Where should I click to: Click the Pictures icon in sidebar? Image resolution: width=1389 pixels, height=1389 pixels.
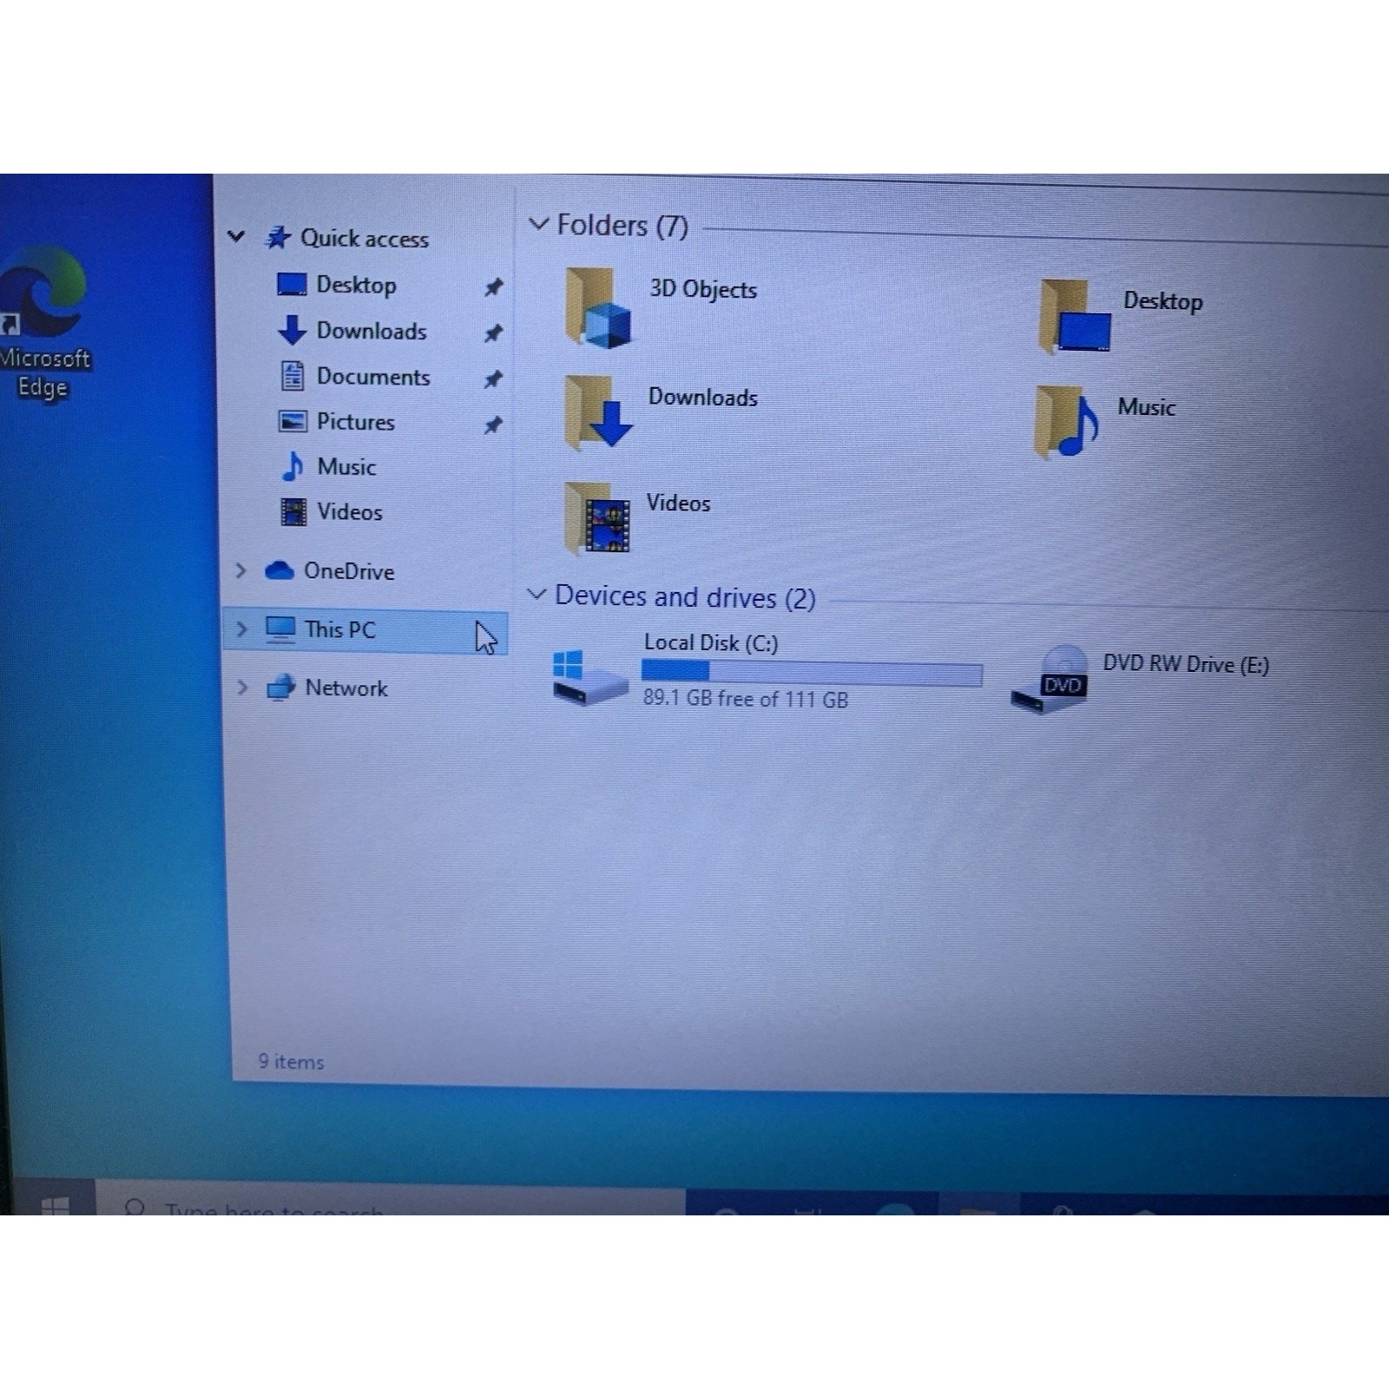pos(293,421)
